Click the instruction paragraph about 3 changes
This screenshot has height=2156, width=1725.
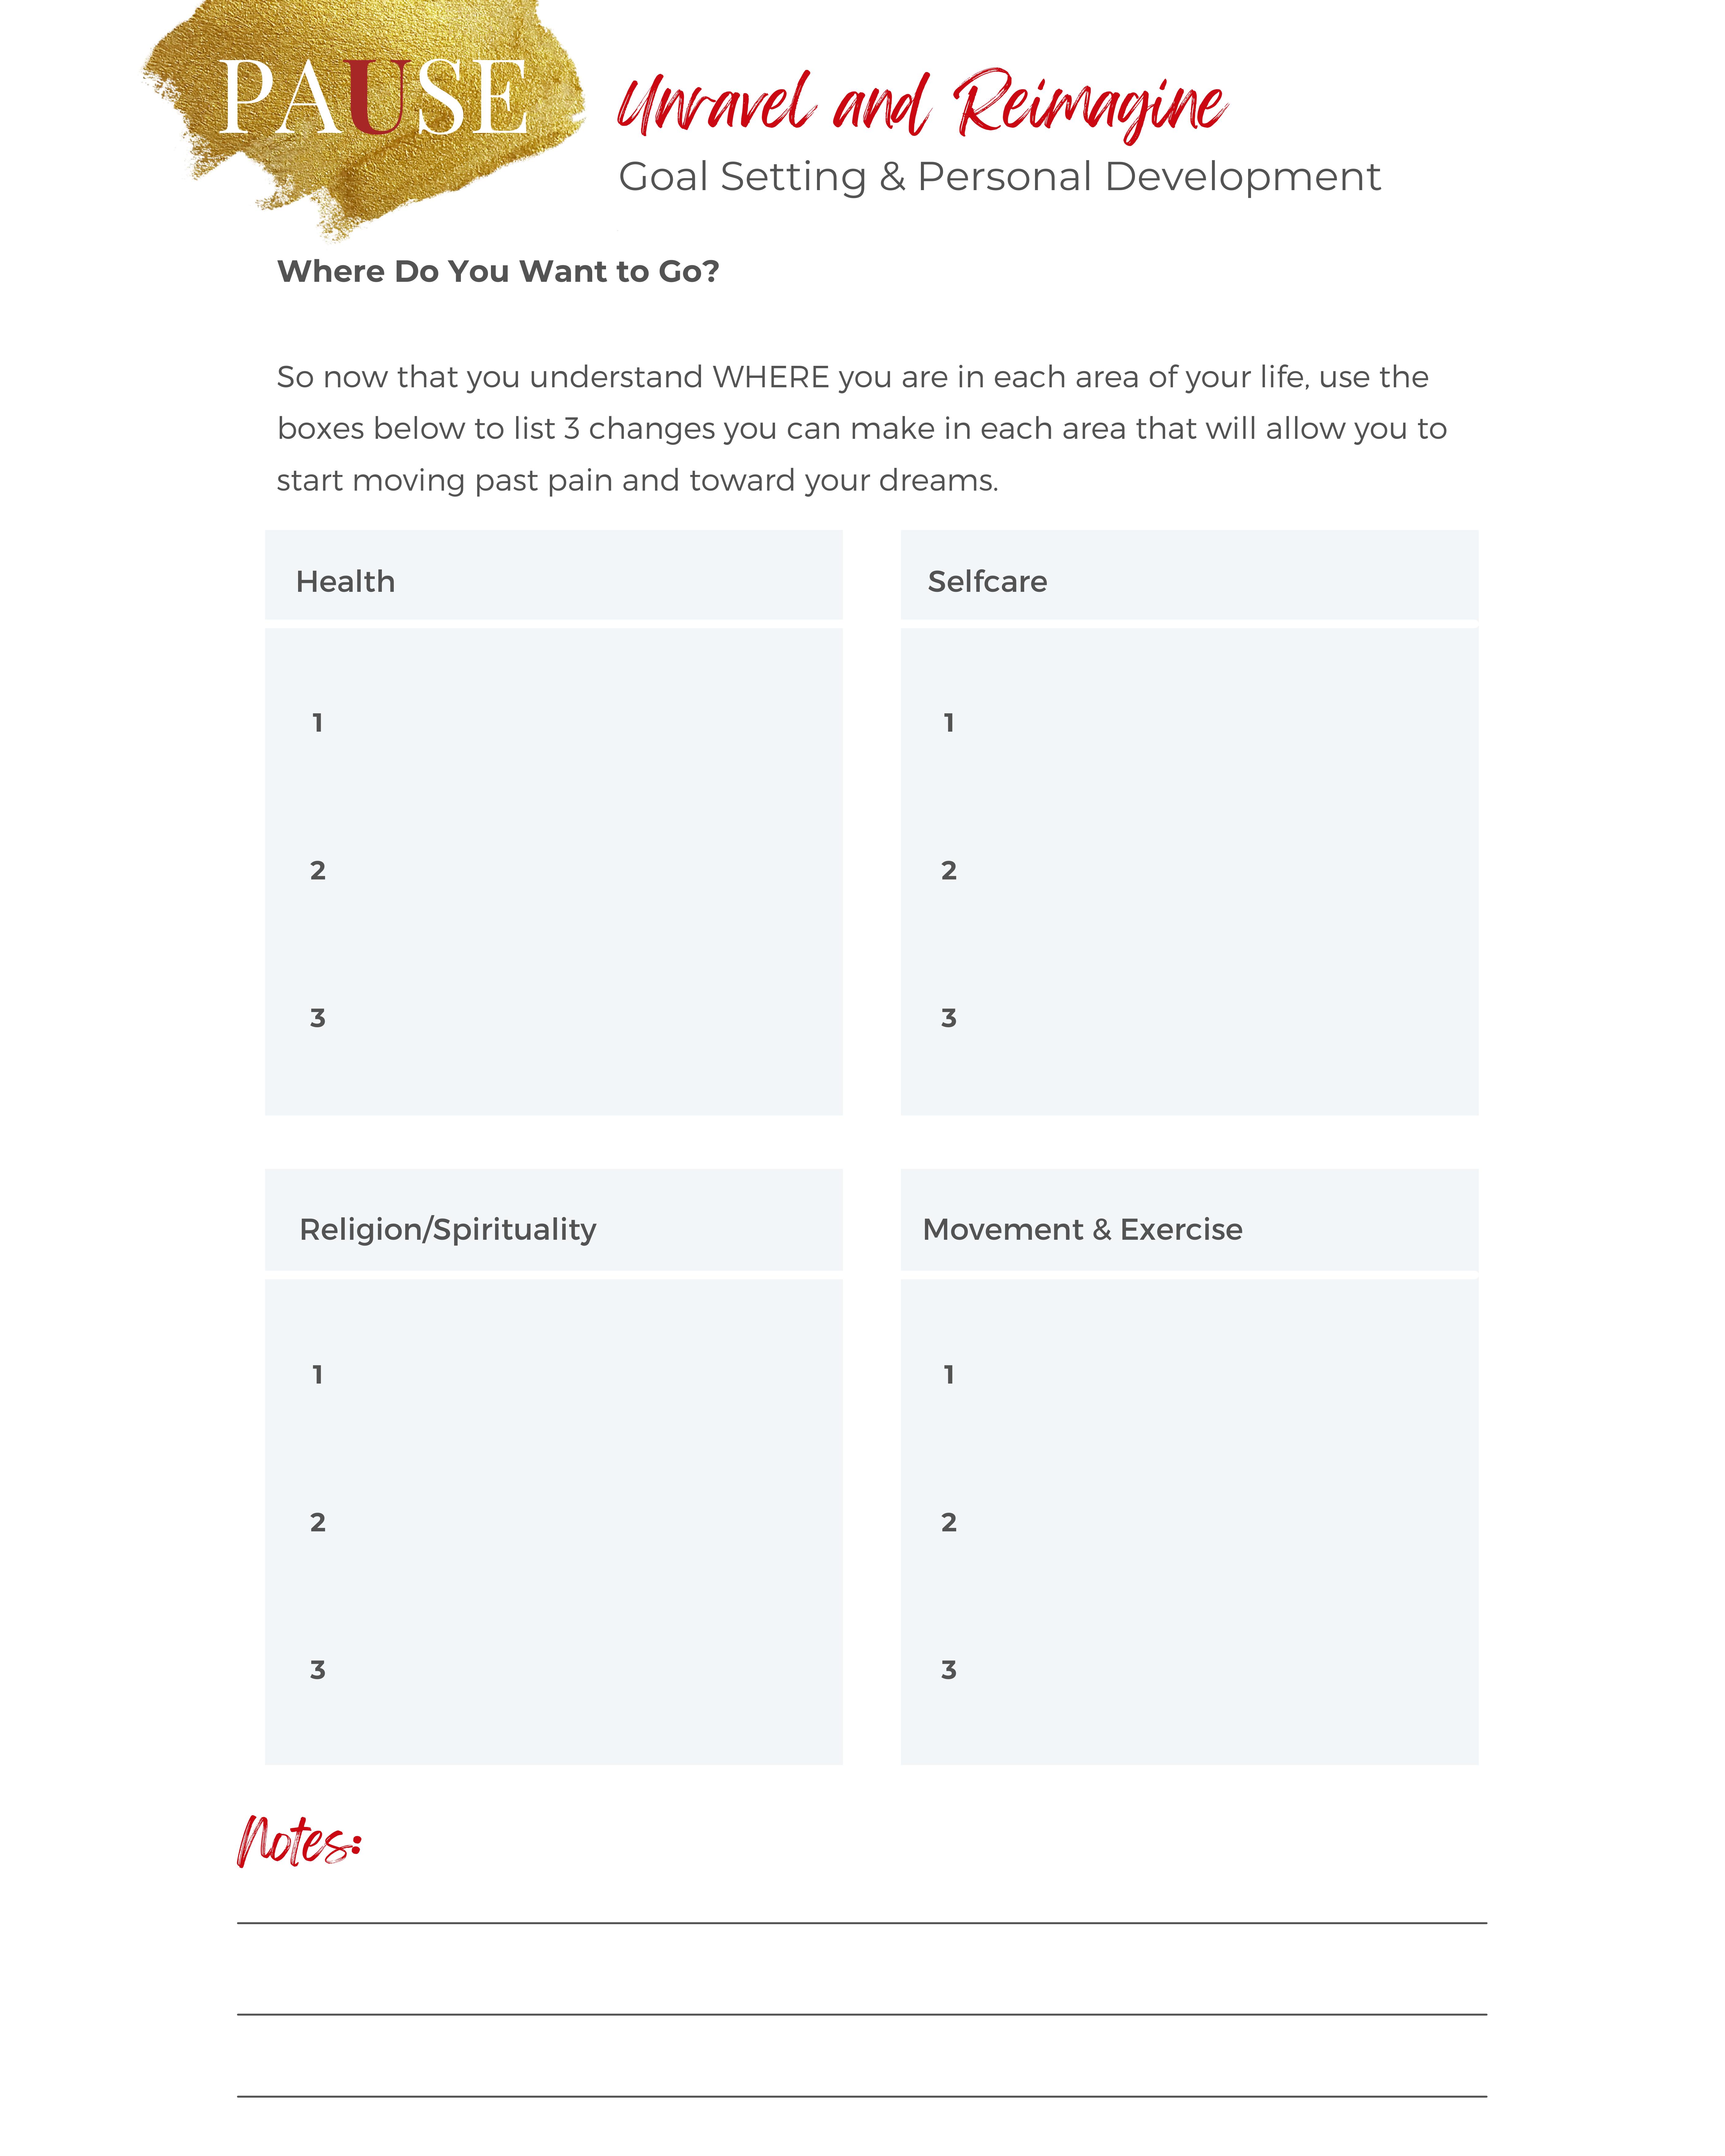tap(862, 428)
